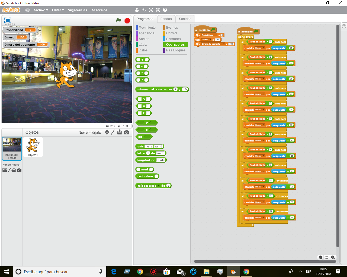Choose a new sprite from the library icon
This screenshot has height=277, width=347.
(x=107, y=132)
